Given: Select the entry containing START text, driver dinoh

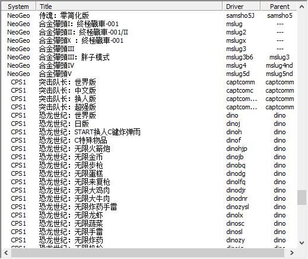Looking at the screenshot, I should [x=149, y=132].
